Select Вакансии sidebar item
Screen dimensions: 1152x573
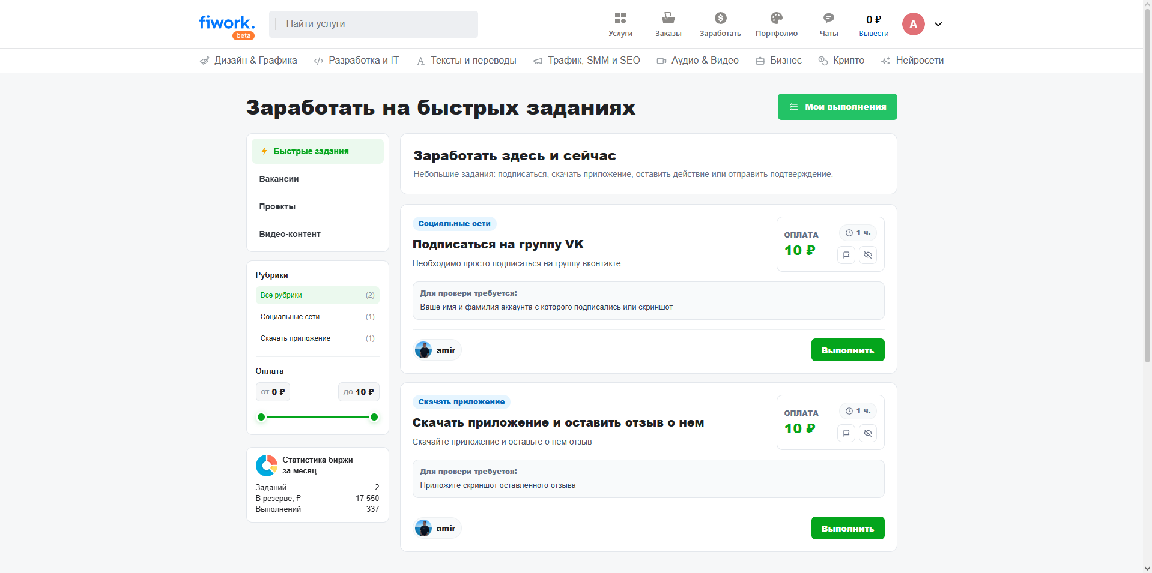coord(318,179)
